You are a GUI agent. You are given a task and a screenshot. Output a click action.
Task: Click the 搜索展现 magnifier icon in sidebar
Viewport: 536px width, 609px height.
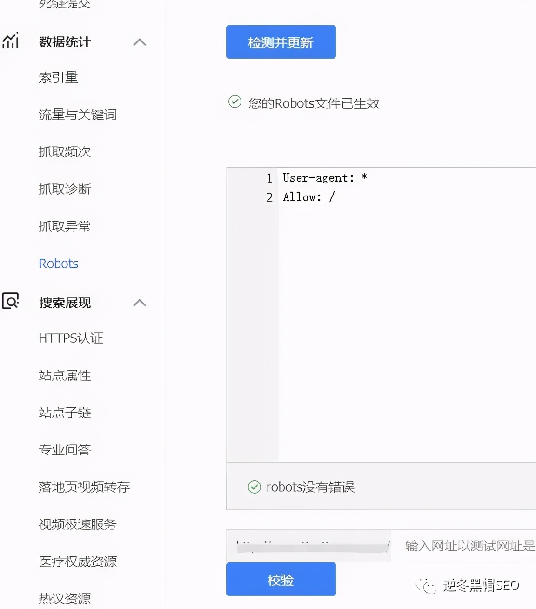coord(10,302)
